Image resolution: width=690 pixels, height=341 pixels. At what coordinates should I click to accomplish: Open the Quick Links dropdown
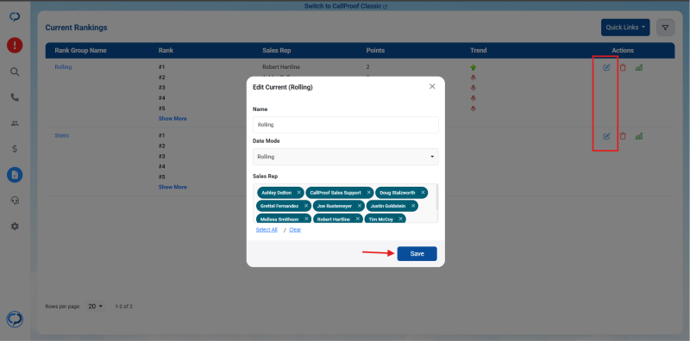(625, 28)
